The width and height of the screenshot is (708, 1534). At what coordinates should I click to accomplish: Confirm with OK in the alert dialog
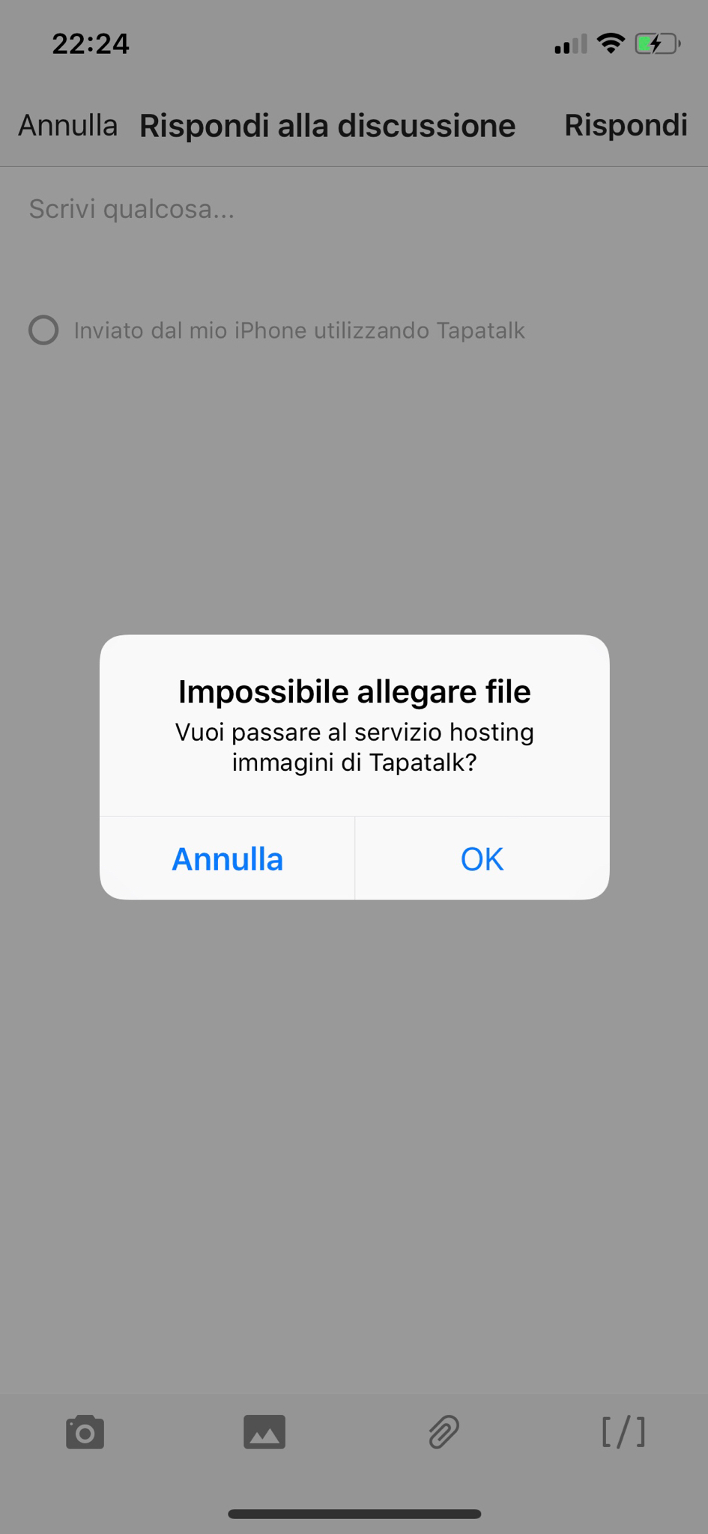tap(482, 858)
